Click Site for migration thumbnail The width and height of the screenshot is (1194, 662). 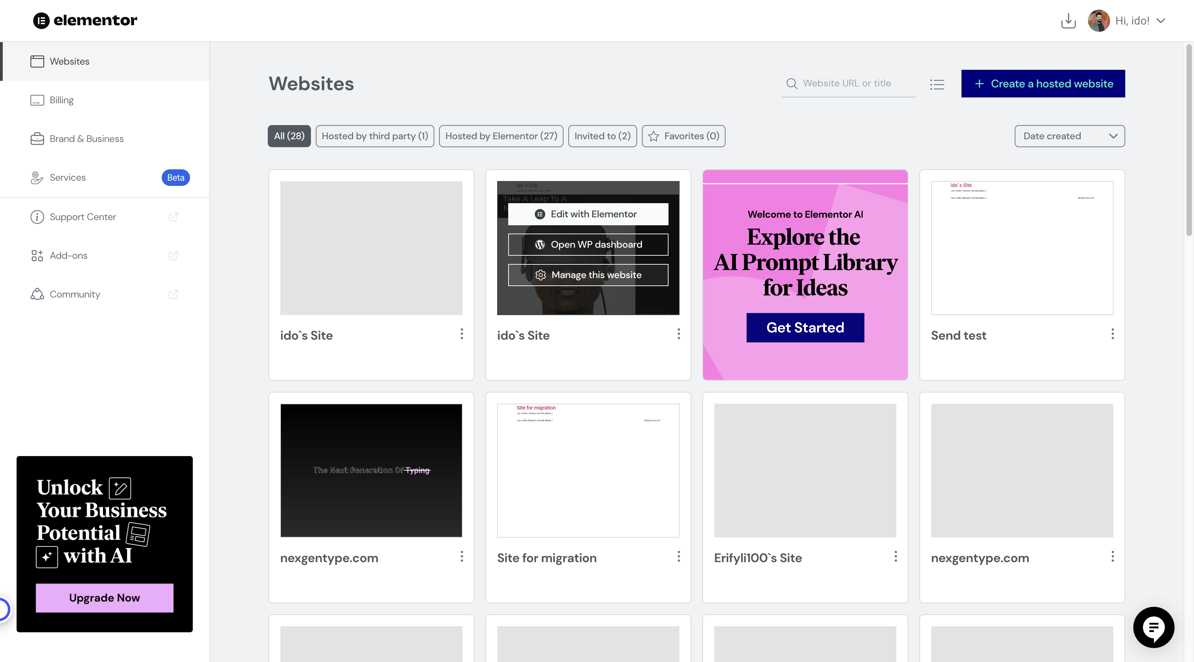pyautogui.click(x=588, y=471)
